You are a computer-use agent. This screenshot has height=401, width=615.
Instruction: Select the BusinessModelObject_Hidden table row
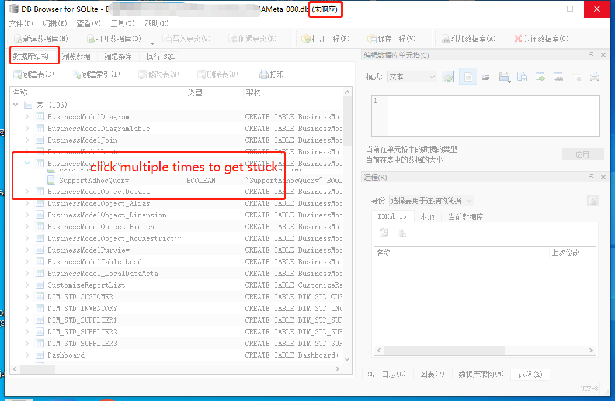[x=178, y=227]
